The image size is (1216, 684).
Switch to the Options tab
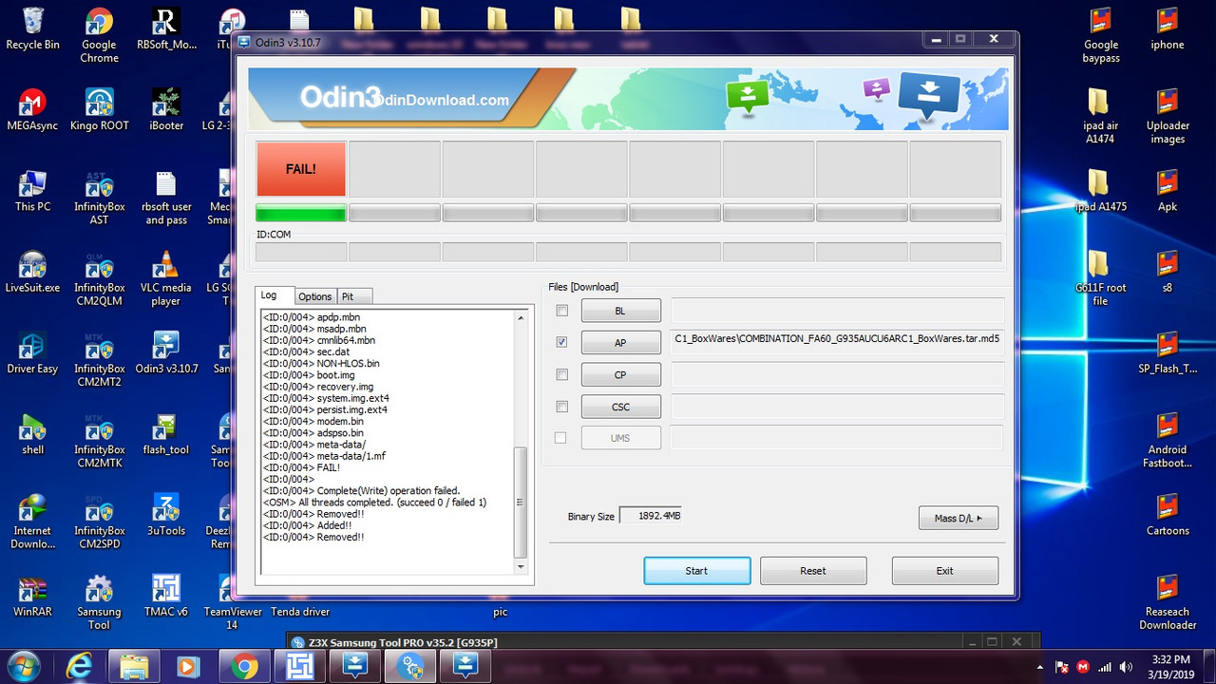tap(315, 296)
